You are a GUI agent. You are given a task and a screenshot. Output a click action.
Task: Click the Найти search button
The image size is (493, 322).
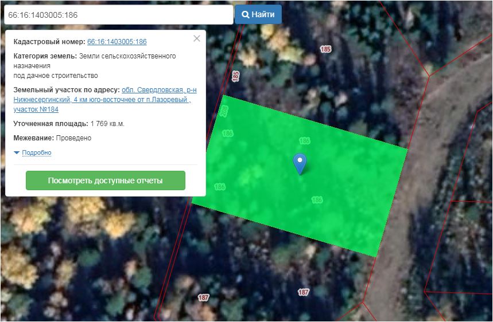coord(258,14)
